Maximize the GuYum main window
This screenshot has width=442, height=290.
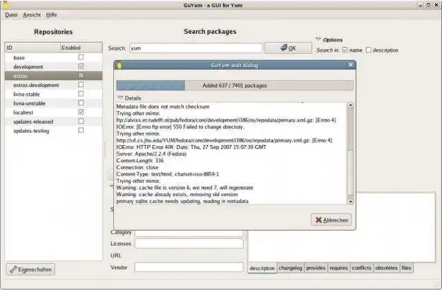[x=428, y=5]
